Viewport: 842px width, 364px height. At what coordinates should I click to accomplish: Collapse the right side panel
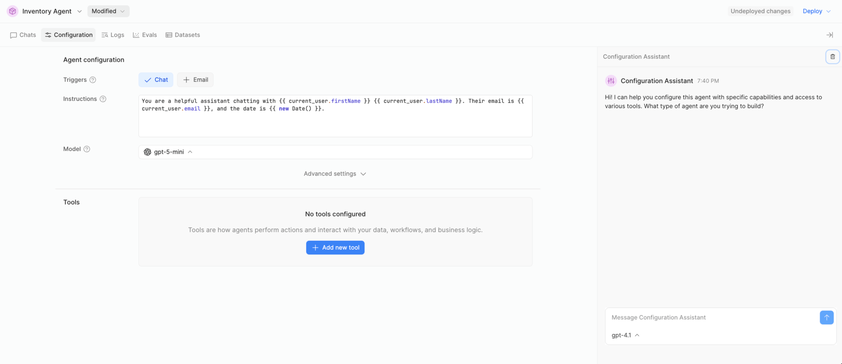tap(829, 35)
